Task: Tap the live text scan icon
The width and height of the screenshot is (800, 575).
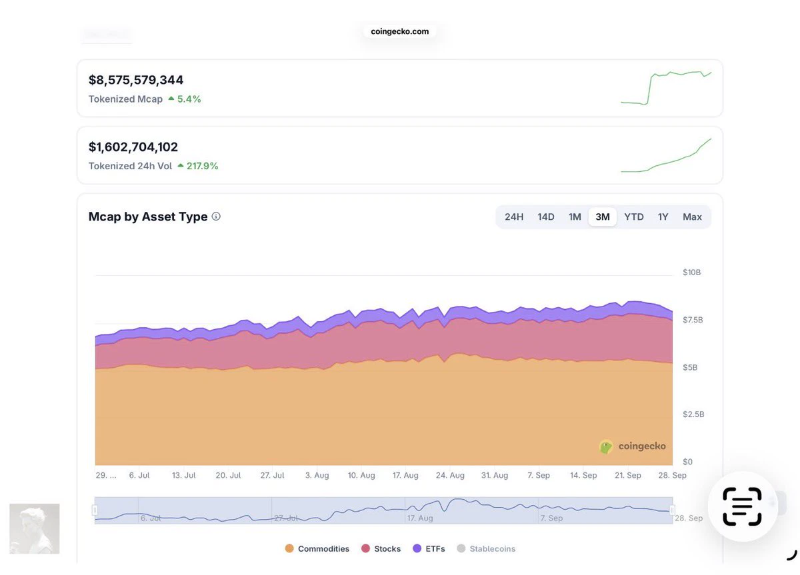Action: pos(742,506)
